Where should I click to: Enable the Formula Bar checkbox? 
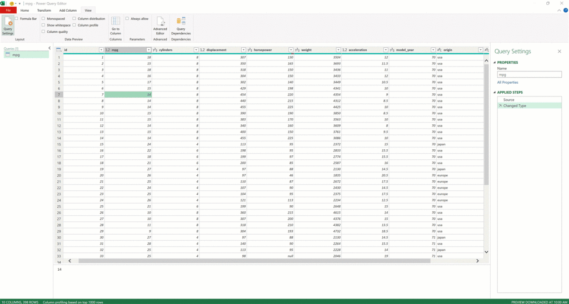coord(17,19)
